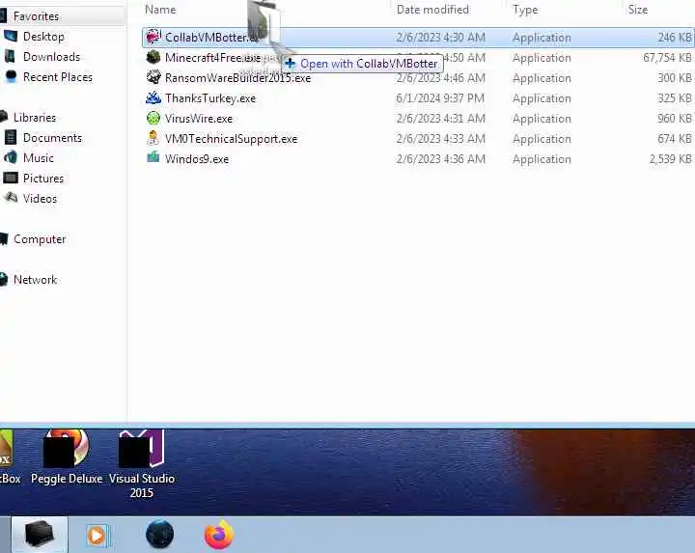
Task: Select the RansomWareBuilder2015.exe file name
Action: (238, 78)
